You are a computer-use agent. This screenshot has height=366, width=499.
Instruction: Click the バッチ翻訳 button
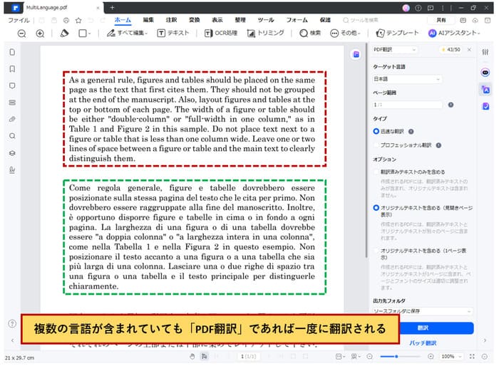coord(422,343)
